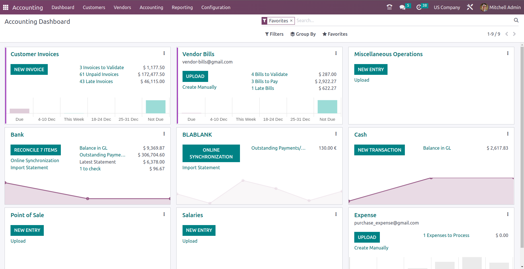Switch company via US Company
The image size is (524, 269).
pos(447,7)
